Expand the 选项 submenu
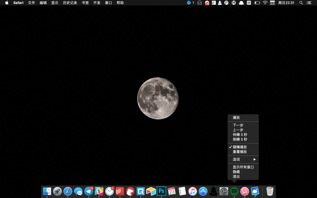The width and height of the screenshot is (317, 198). pyautogui.click(x=236, y=159)
